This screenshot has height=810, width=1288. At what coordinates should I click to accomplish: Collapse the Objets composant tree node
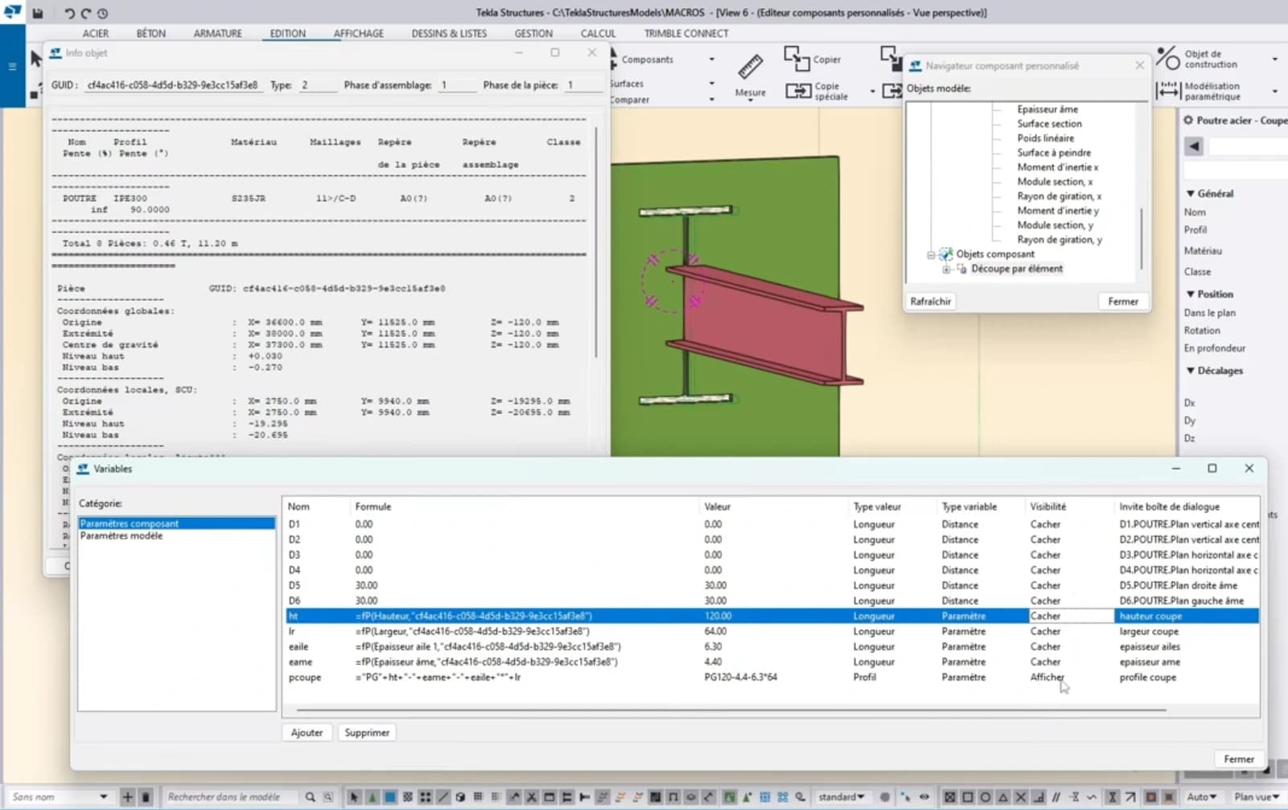931,255
